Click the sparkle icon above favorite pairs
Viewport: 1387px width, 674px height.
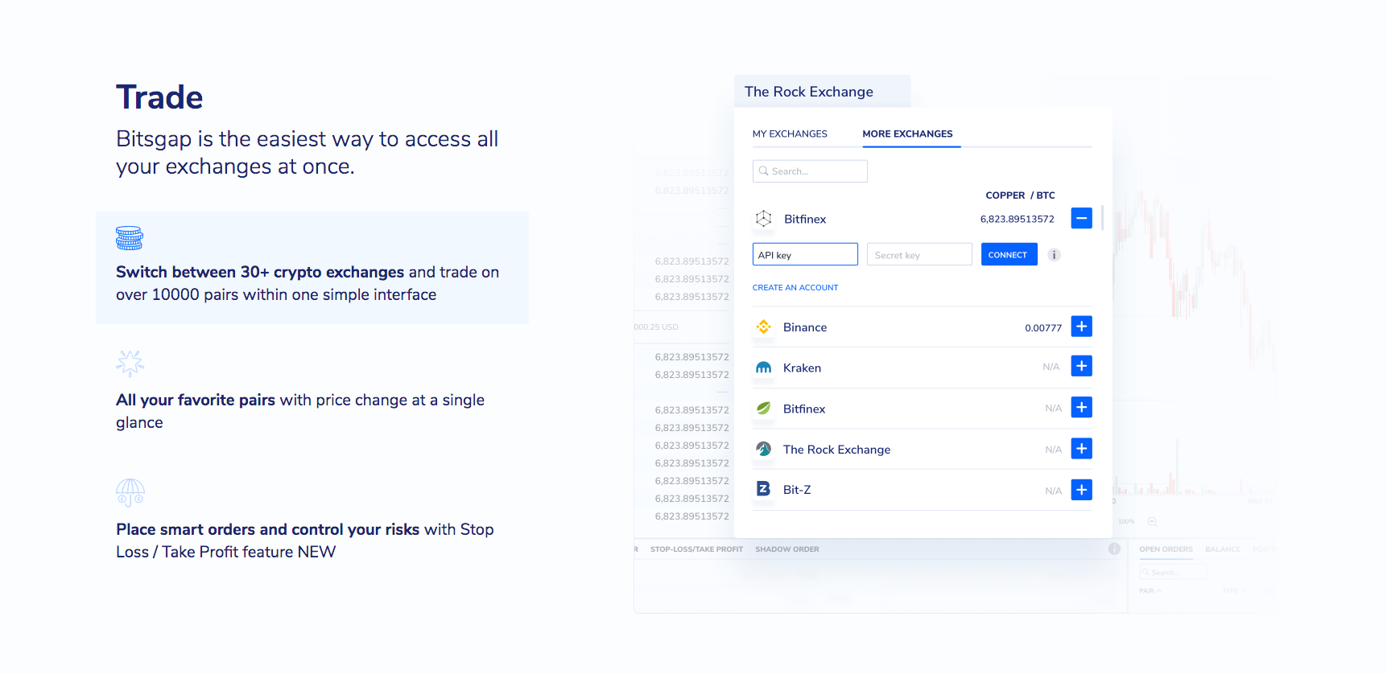pyautogui.click(x=130, y=364)
